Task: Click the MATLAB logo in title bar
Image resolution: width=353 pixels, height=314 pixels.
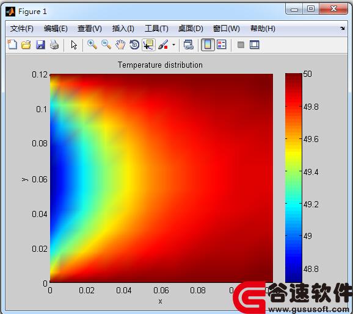Action: tap(10, 12)
